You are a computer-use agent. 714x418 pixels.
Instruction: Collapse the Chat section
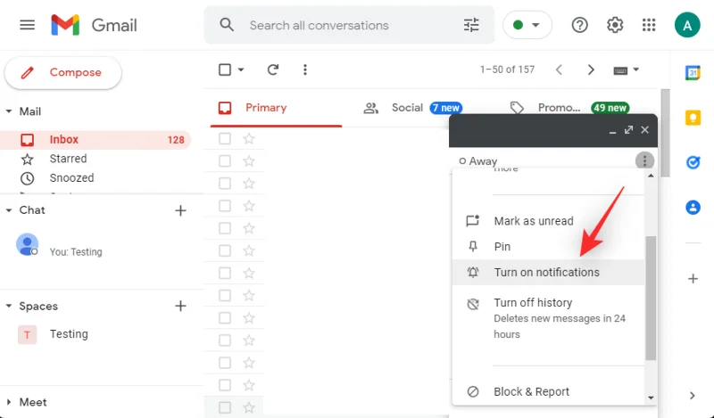[x=9, y=210]
